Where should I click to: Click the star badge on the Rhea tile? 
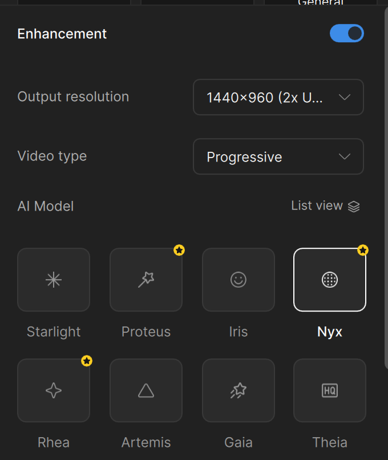(87, 361)
